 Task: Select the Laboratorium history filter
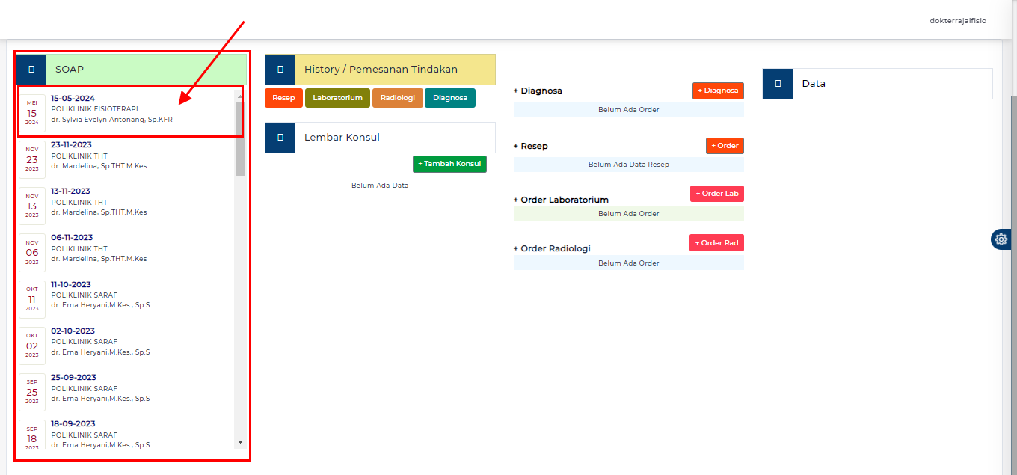pos(337,97)
